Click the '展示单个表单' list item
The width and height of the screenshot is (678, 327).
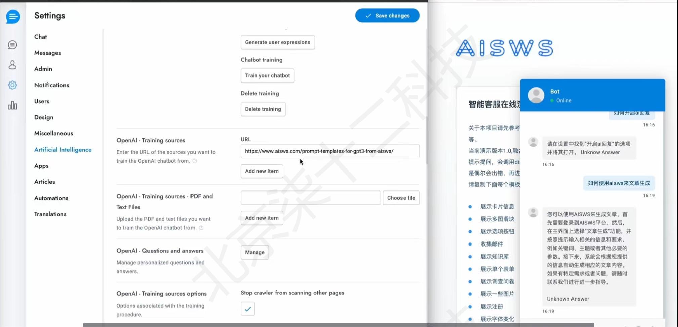(x=497, y=269)
